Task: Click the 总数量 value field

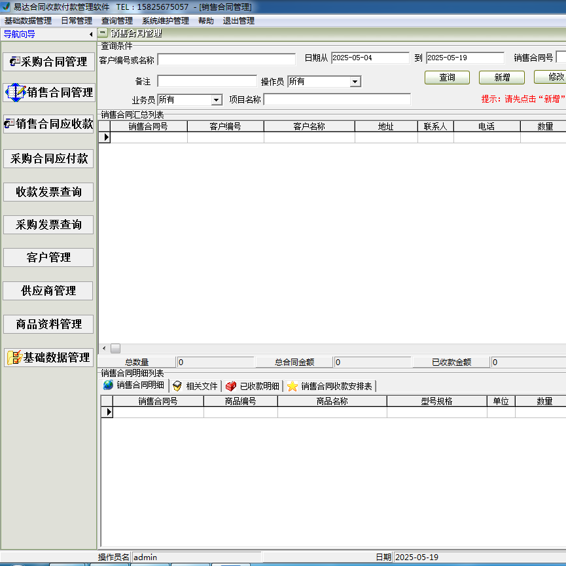Action: pyautogui.click(x=215, y=362)
